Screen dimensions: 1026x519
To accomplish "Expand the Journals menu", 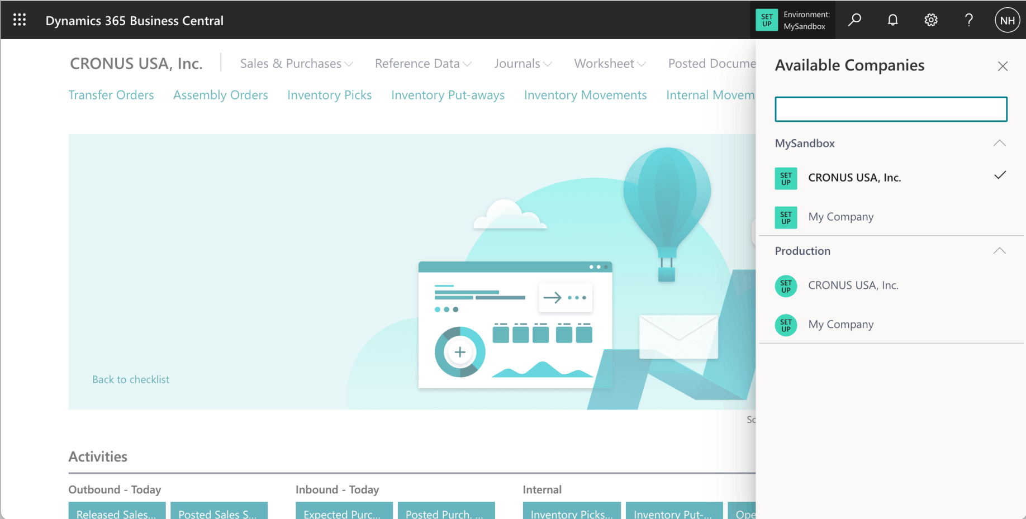I will (523, 64).
